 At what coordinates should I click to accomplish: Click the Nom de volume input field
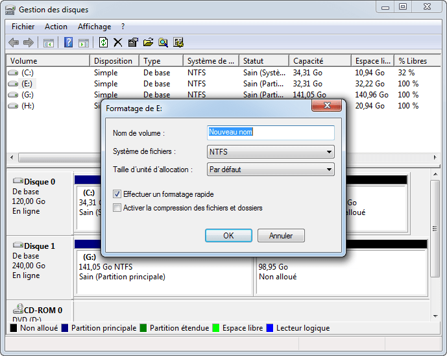pyautogui.click(x=271, y=133)
